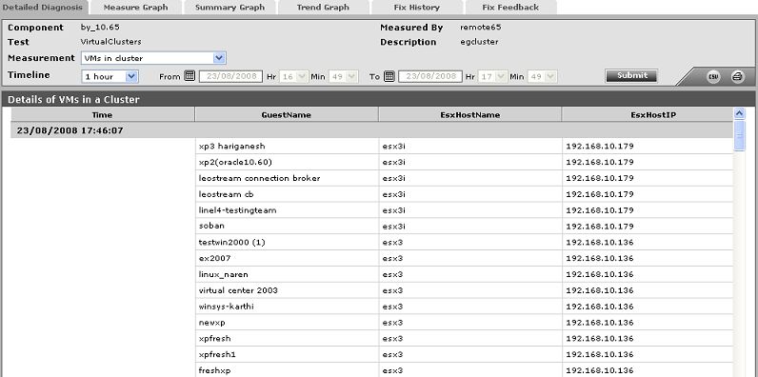Click the From date field
758x377 pixels.
point(230,76)
